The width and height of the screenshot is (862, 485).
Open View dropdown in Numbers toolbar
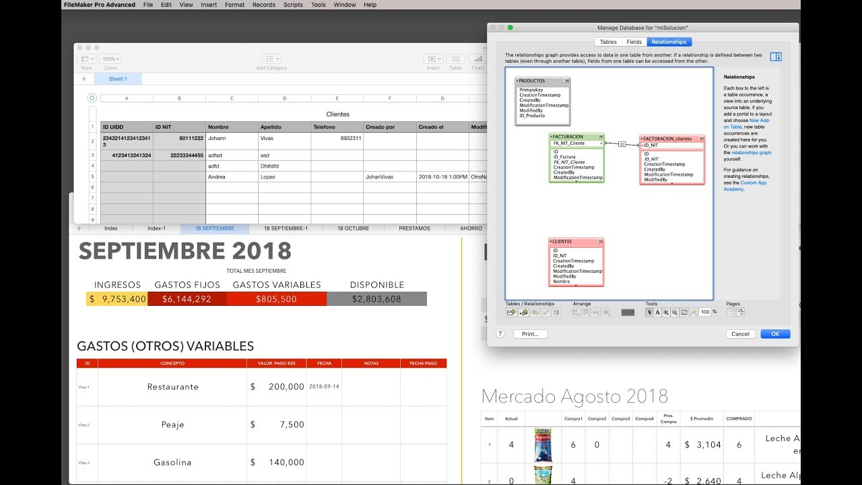pos(87,59)
